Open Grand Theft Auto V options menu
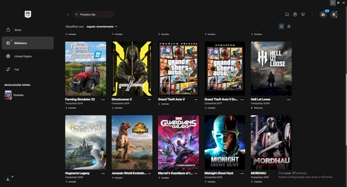The height and width of the screenshot is (187, 347). [196, 100]
